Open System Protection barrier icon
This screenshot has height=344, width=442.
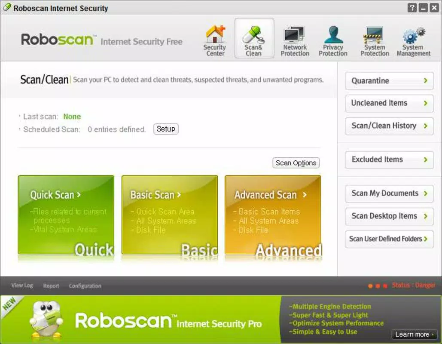click(x=374, y=35)
